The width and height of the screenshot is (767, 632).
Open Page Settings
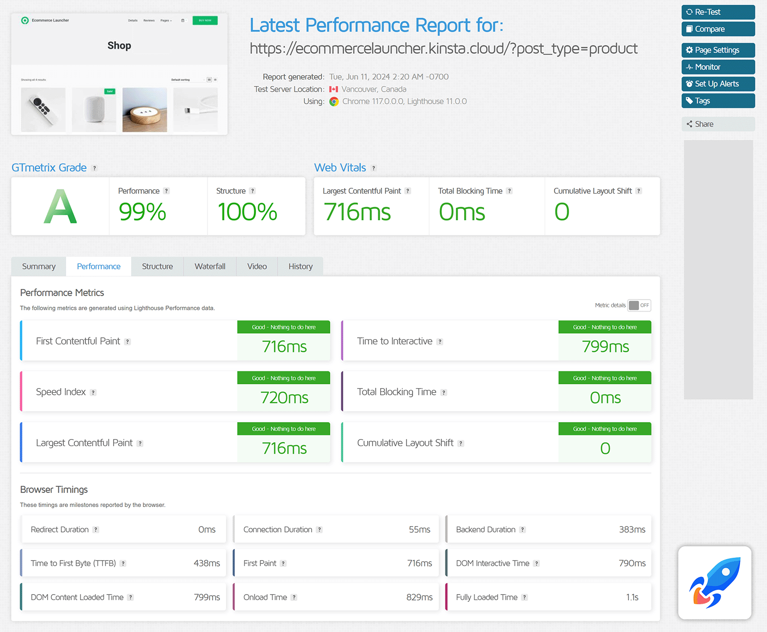click(718, 50)
